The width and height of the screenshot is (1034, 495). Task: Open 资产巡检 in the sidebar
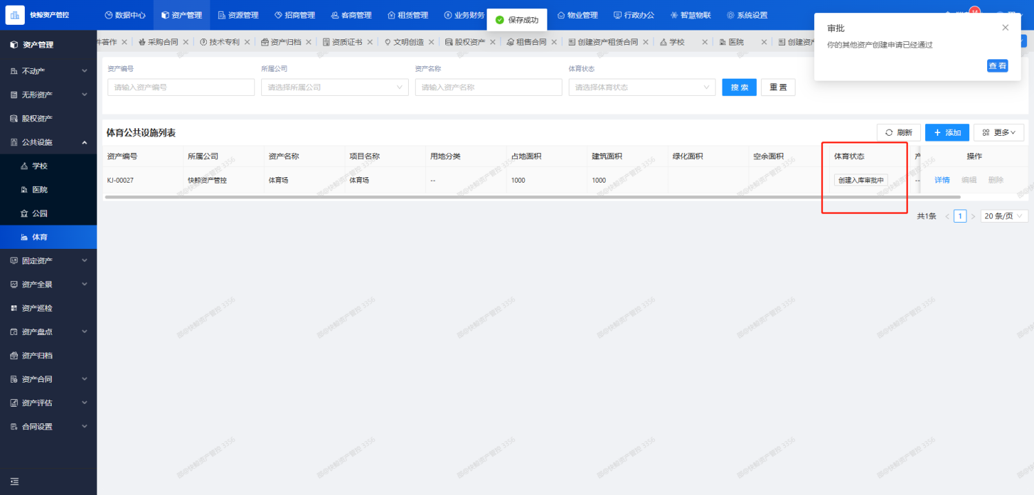(48, 308)
